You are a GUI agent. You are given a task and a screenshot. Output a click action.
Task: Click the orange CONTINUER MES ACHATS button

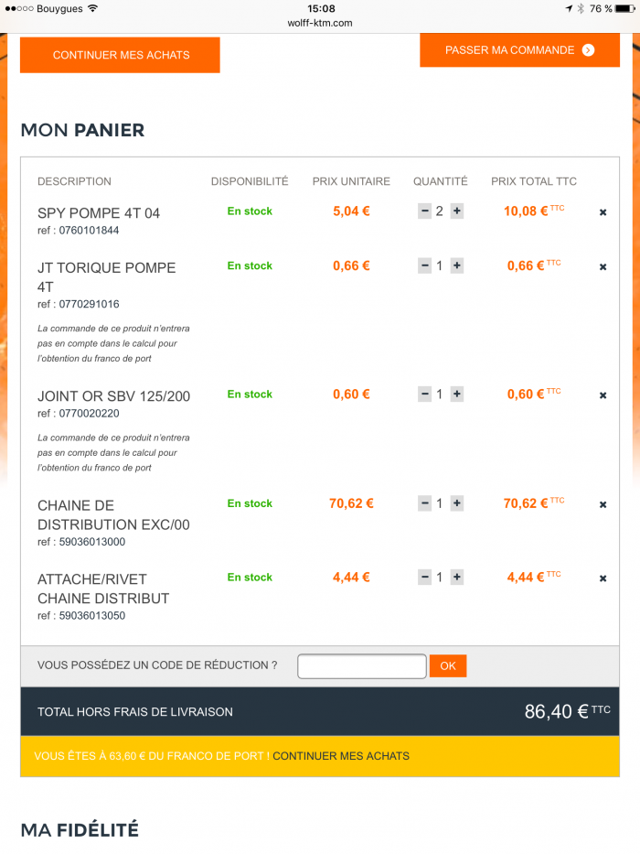click(x=121, y=55)
